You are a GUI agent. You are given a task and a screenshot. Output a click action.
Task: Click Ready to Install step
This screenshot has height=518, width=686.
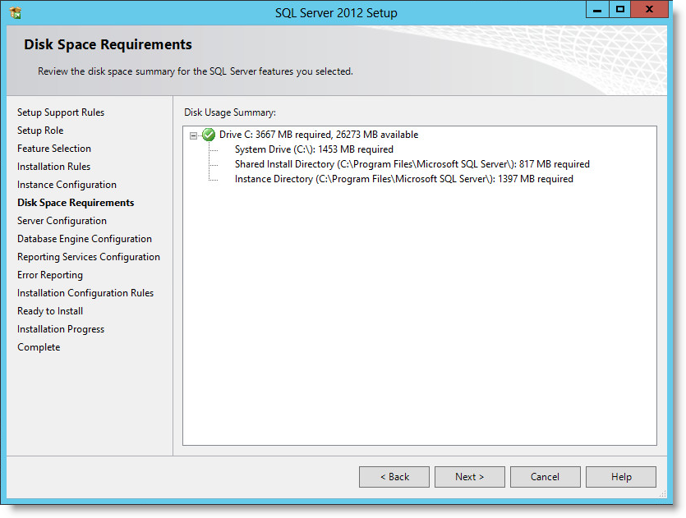point(50,311)
